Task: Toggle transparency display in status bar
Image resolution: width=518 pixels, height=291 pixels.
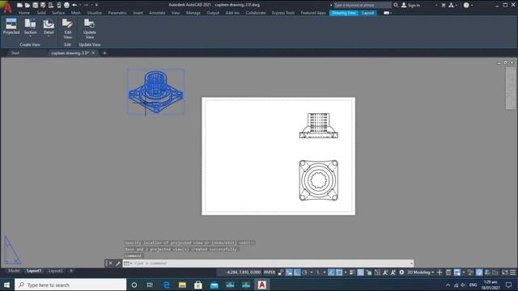Action: [360, 272]
